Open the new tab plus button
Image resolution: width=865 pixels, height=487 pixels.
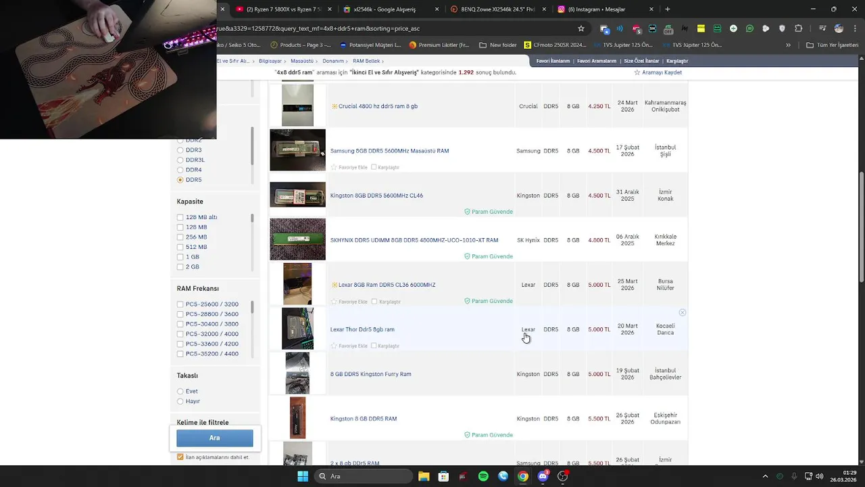point(668,9)
